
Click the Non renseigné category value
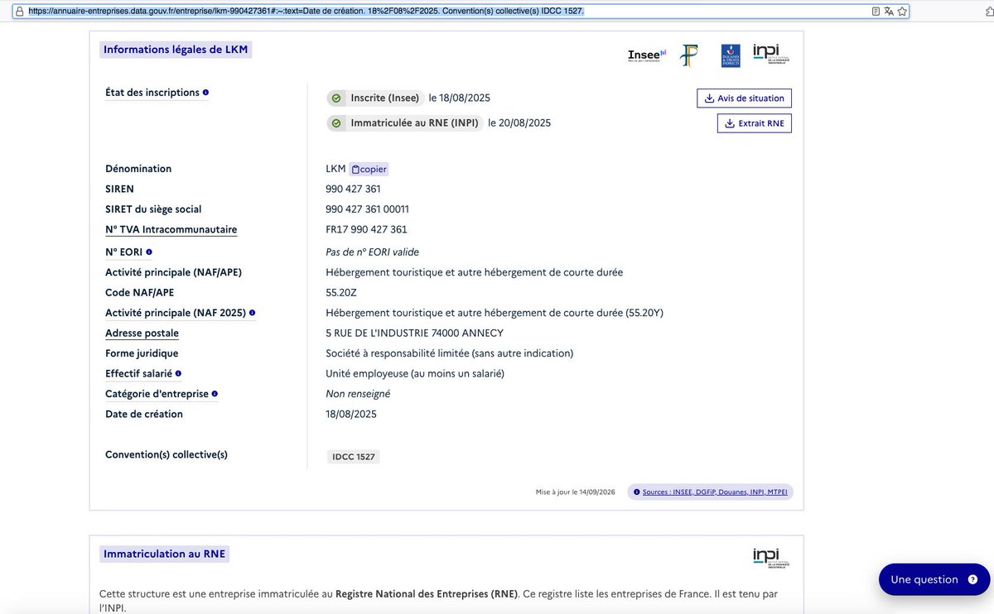click(358, 395)
